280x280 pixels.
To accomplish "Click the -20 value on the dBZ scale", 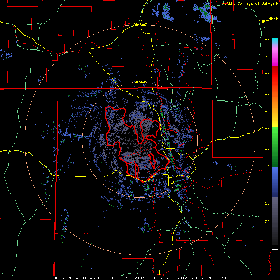I will point(266,222).
